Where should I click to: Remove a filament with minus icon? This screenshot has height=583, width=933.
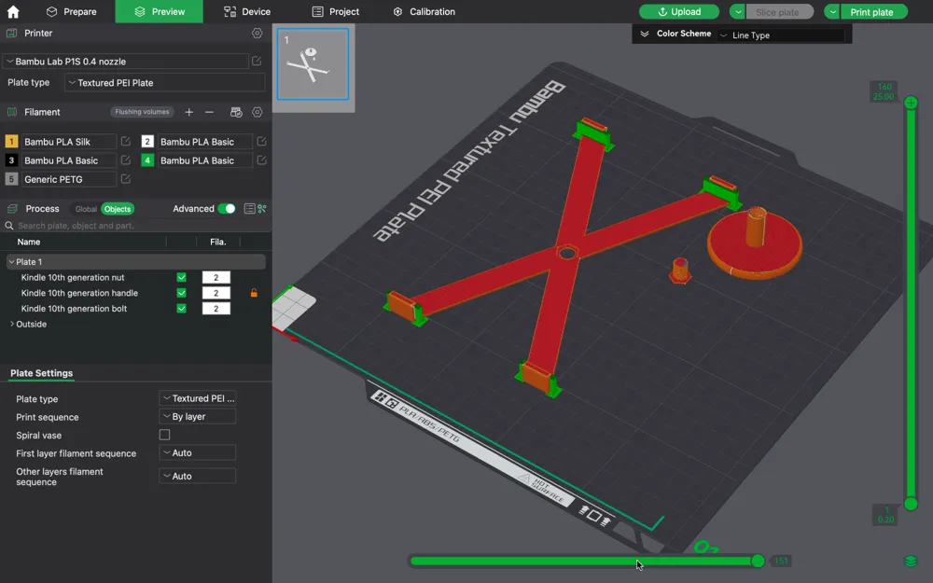click(209, 112)
